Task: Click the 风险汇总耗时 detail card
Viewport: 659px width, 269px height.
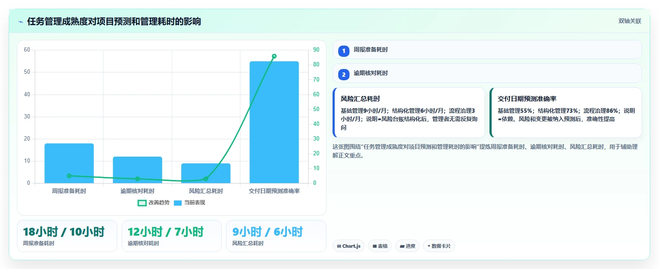Action: pos(409,113)
